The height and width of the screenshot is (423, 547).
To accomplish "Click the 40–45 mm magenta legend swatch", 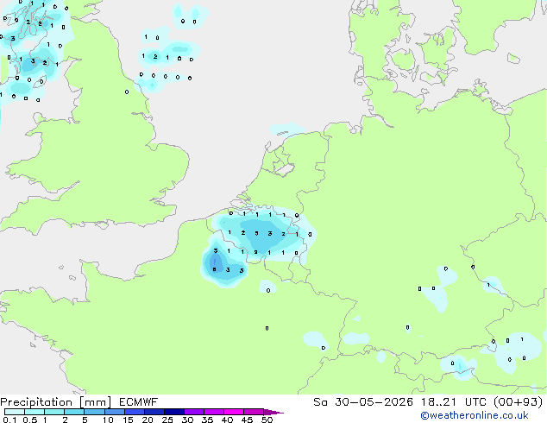I will 234,412.
